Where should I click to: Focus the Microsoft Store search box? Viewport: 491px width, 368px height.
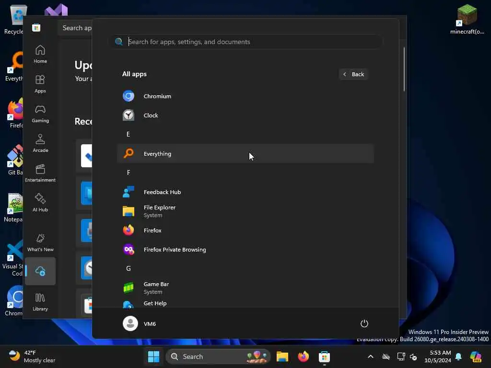click(x=75, y=28)
